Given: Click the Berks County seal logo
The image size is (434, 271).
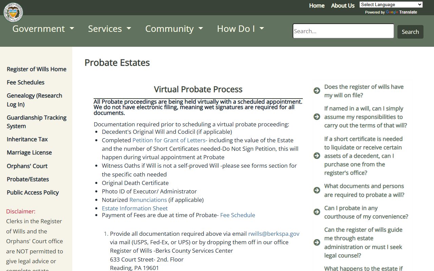Looking at the screenshot, I should click(13, 12).
